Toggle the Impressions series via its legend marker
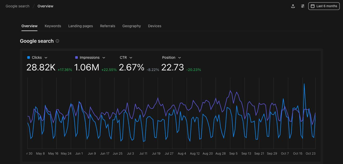The width and height of the screenshot is (343, 164). coord(76,57)
